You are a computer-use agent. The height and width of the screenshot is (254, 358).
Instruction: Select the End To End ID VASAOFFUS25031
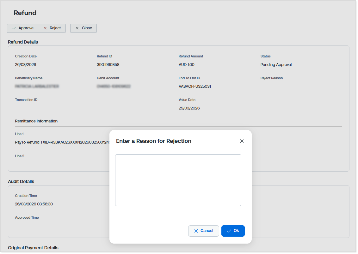[x=195, y=86]
